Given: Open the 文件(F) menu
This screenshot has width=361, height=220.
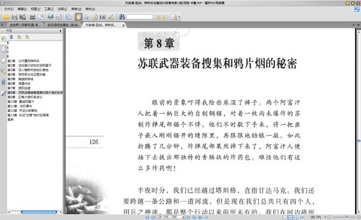Looking at the screenshot, I should pos(9,9).
